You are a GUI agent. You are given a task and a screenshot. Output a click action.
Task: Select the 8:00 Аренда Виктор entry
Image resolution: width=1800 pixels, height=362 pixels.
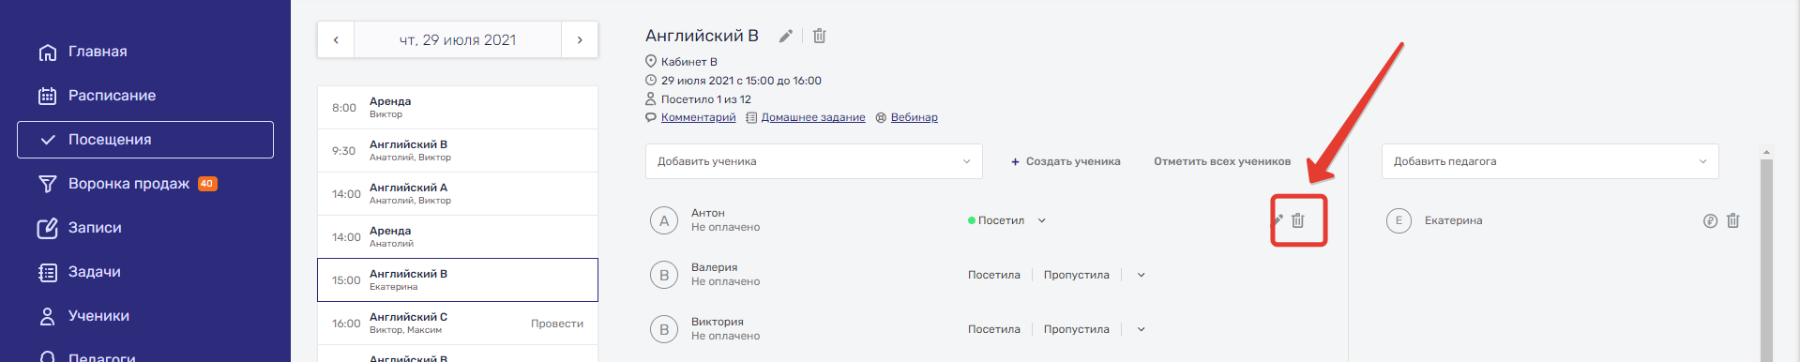tap(458, 108)
